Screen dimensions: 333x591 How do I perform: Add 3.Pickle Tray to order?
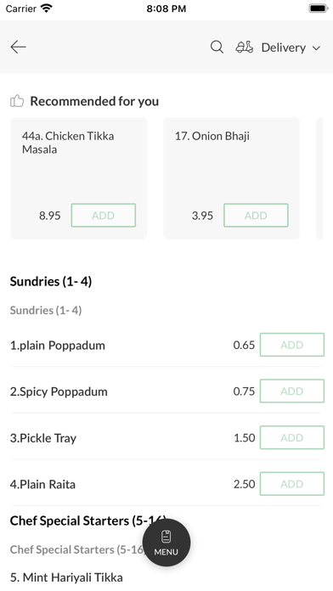(292, 437)
